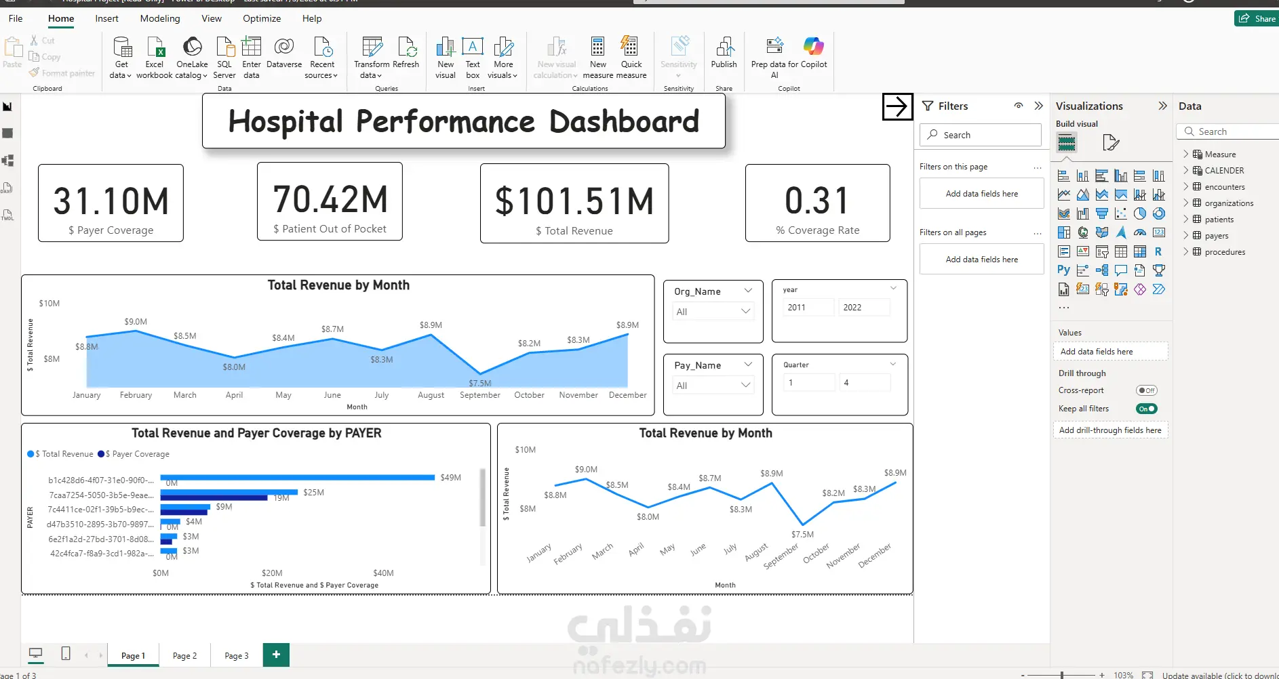Choose the pie chart visual

[x=1140, y=214]
